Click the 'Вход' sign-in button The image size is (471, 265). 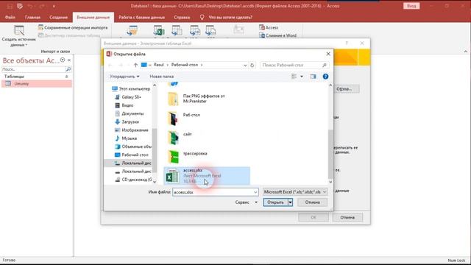[411, 6]
